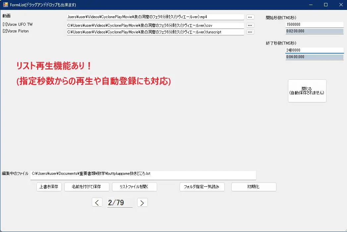Click the 編集中のファイル path field
This screenshot has height=232, width=347.
[143, 175]
